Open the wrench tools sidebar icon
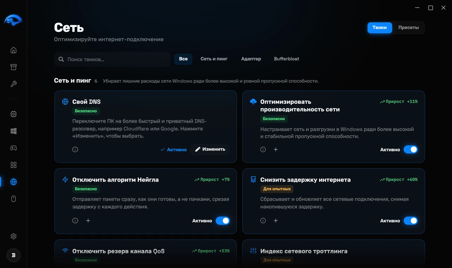The image size is (452, 268). (x=13, y=84)
